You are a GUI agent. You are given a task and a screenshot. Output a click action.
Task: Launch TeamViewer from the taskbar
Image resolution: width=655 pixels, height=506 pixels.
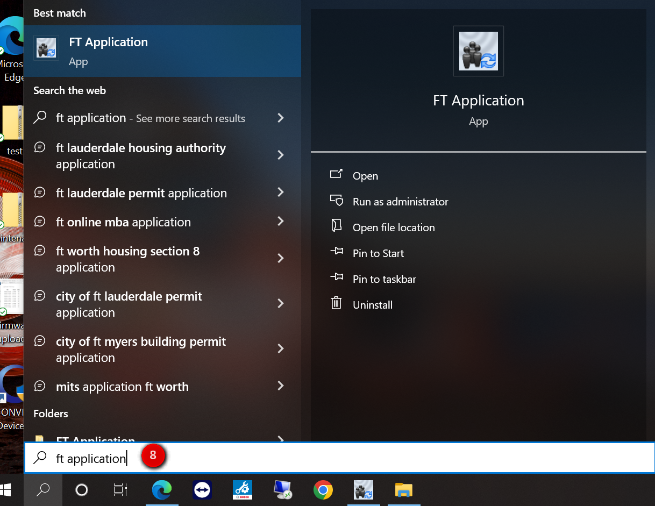click(202, 490)
